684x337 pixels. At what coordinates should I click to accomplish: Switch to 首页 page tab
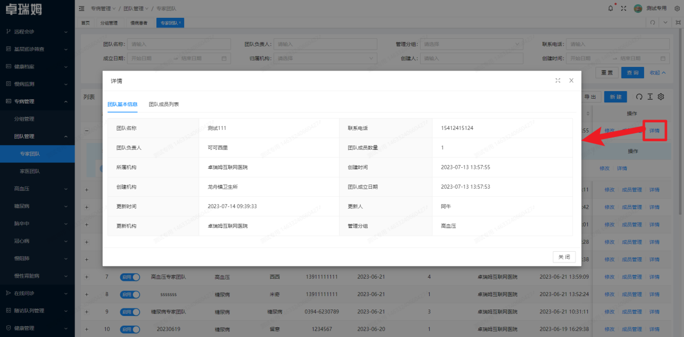(x=85, y=23)
